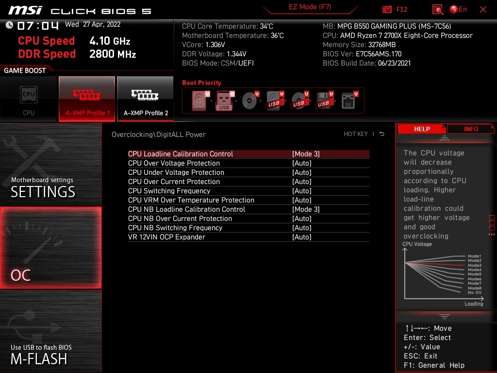Change VR 12VIN OCP Expander setting
Viewport: 497px width, 373px height.
click(x=301, y=237)
